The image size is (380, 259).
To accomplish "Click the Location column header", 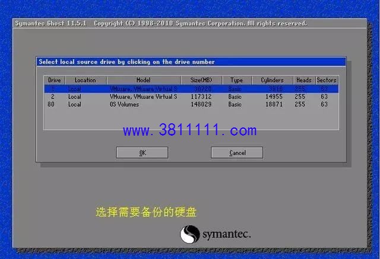I will pos(85,80).
